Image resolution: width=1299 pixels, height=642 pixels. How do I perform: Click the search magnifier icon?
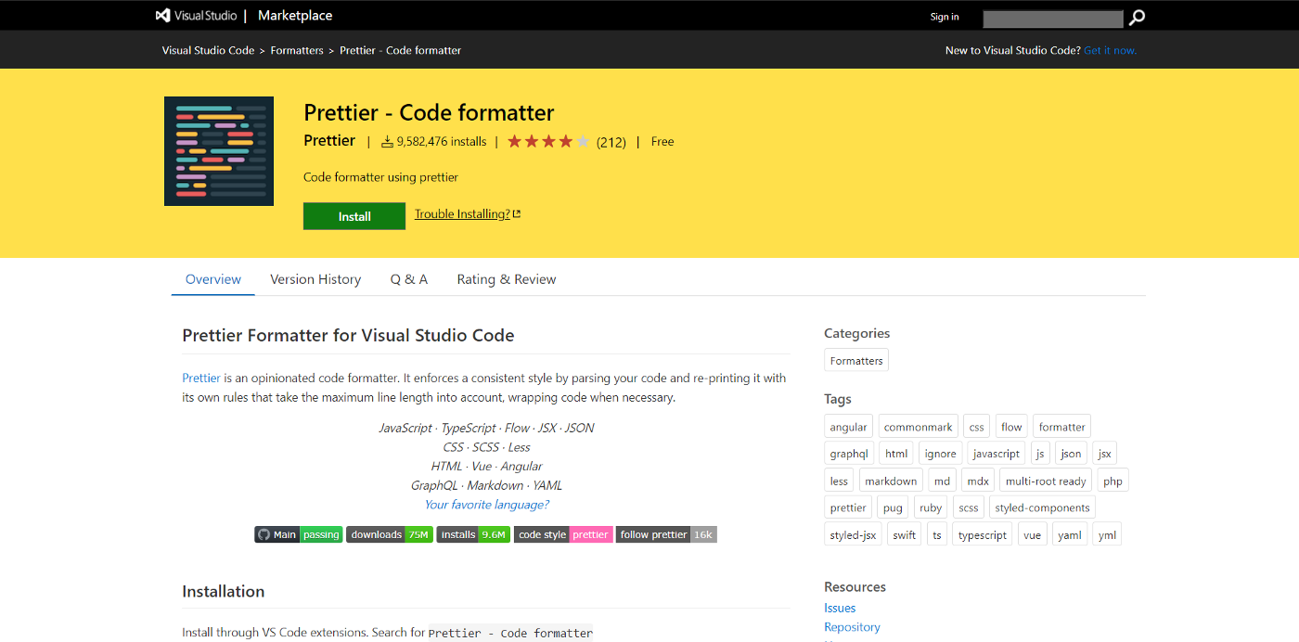coord(1137,17)
